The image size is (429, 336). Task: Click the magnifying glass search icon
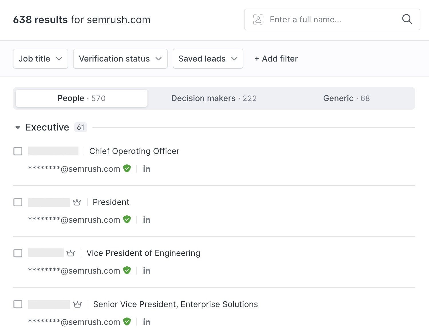[407, 19]
